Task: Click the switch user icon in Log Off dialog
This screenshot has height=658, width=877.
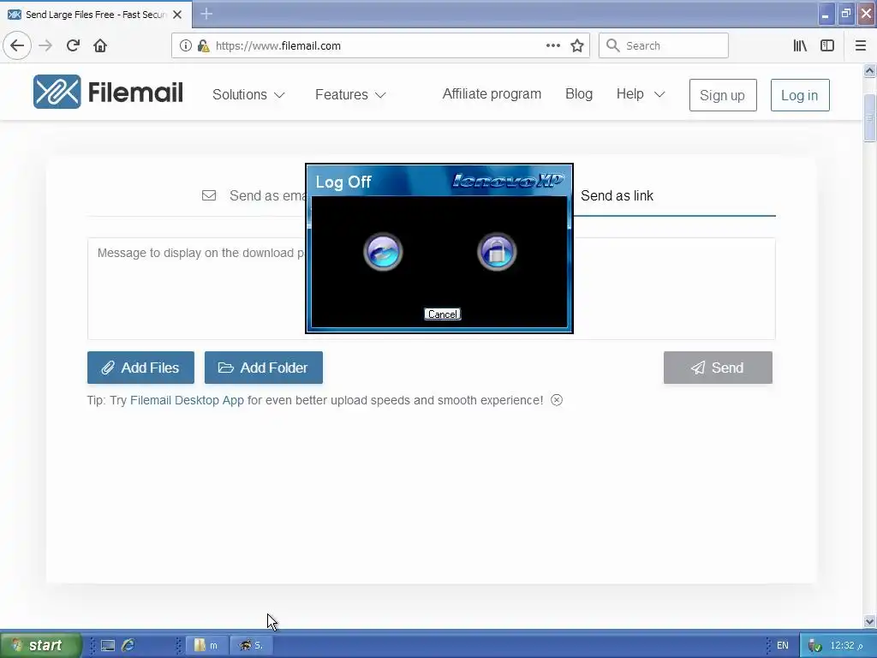Action: coord(383,252)
